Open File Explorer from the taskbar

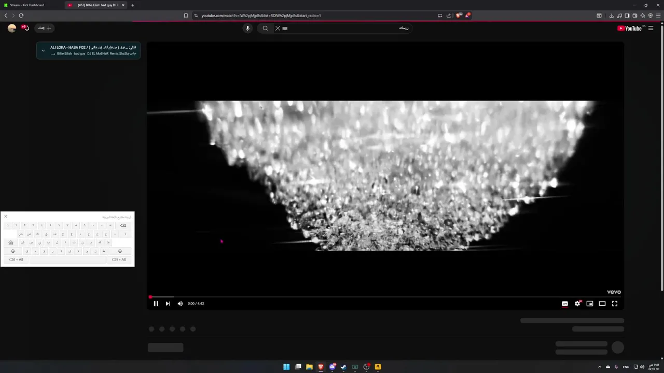[309, 367]
